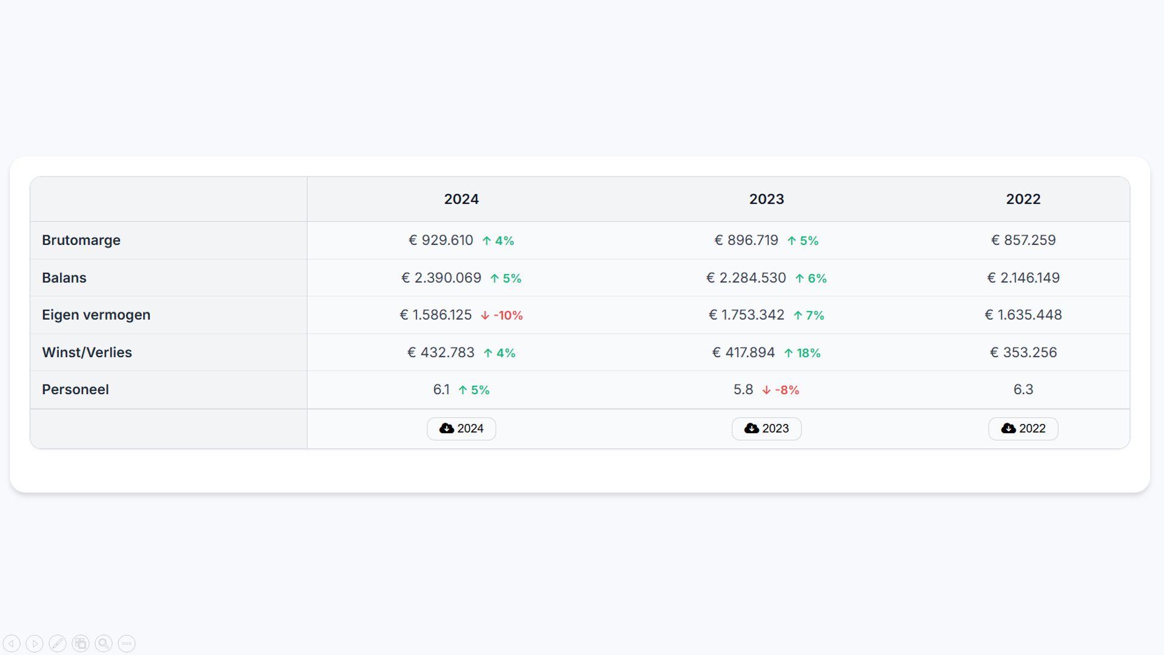Click the cloud download icon on 2023 button
The image size is (1164, 655).
click(752, 428)
